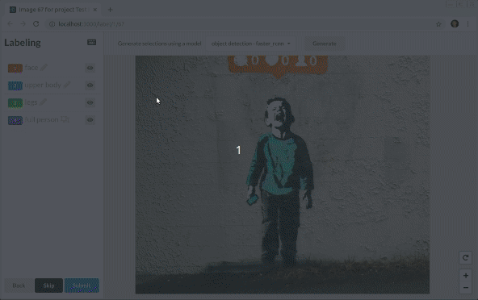
Task: Open the keyboard shortcuts icon beside Labeling
Action: coord(91,42)
